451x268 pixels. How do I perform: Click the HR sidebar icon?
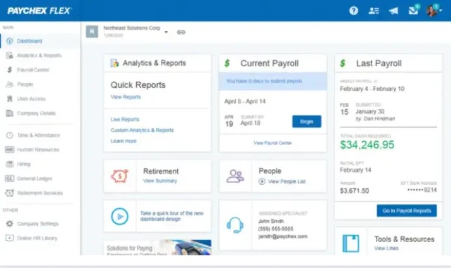coord(9,149)
